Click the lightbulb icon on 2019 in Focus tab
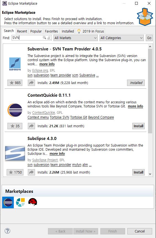The image size is (156, 238). pyautogui.click(x=79, y=31)
